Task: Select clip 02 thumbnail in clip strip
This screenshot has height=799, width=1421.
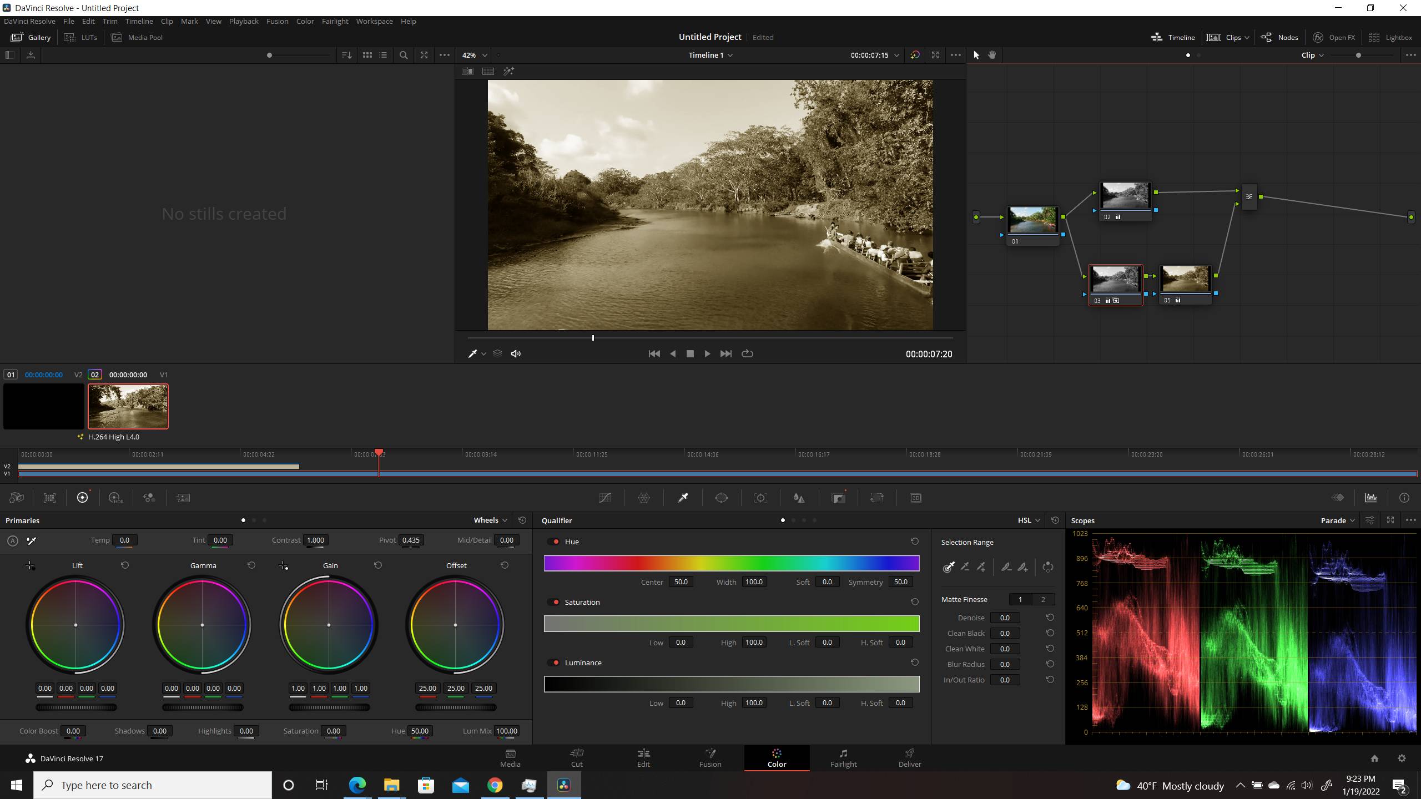Action: 128,406
